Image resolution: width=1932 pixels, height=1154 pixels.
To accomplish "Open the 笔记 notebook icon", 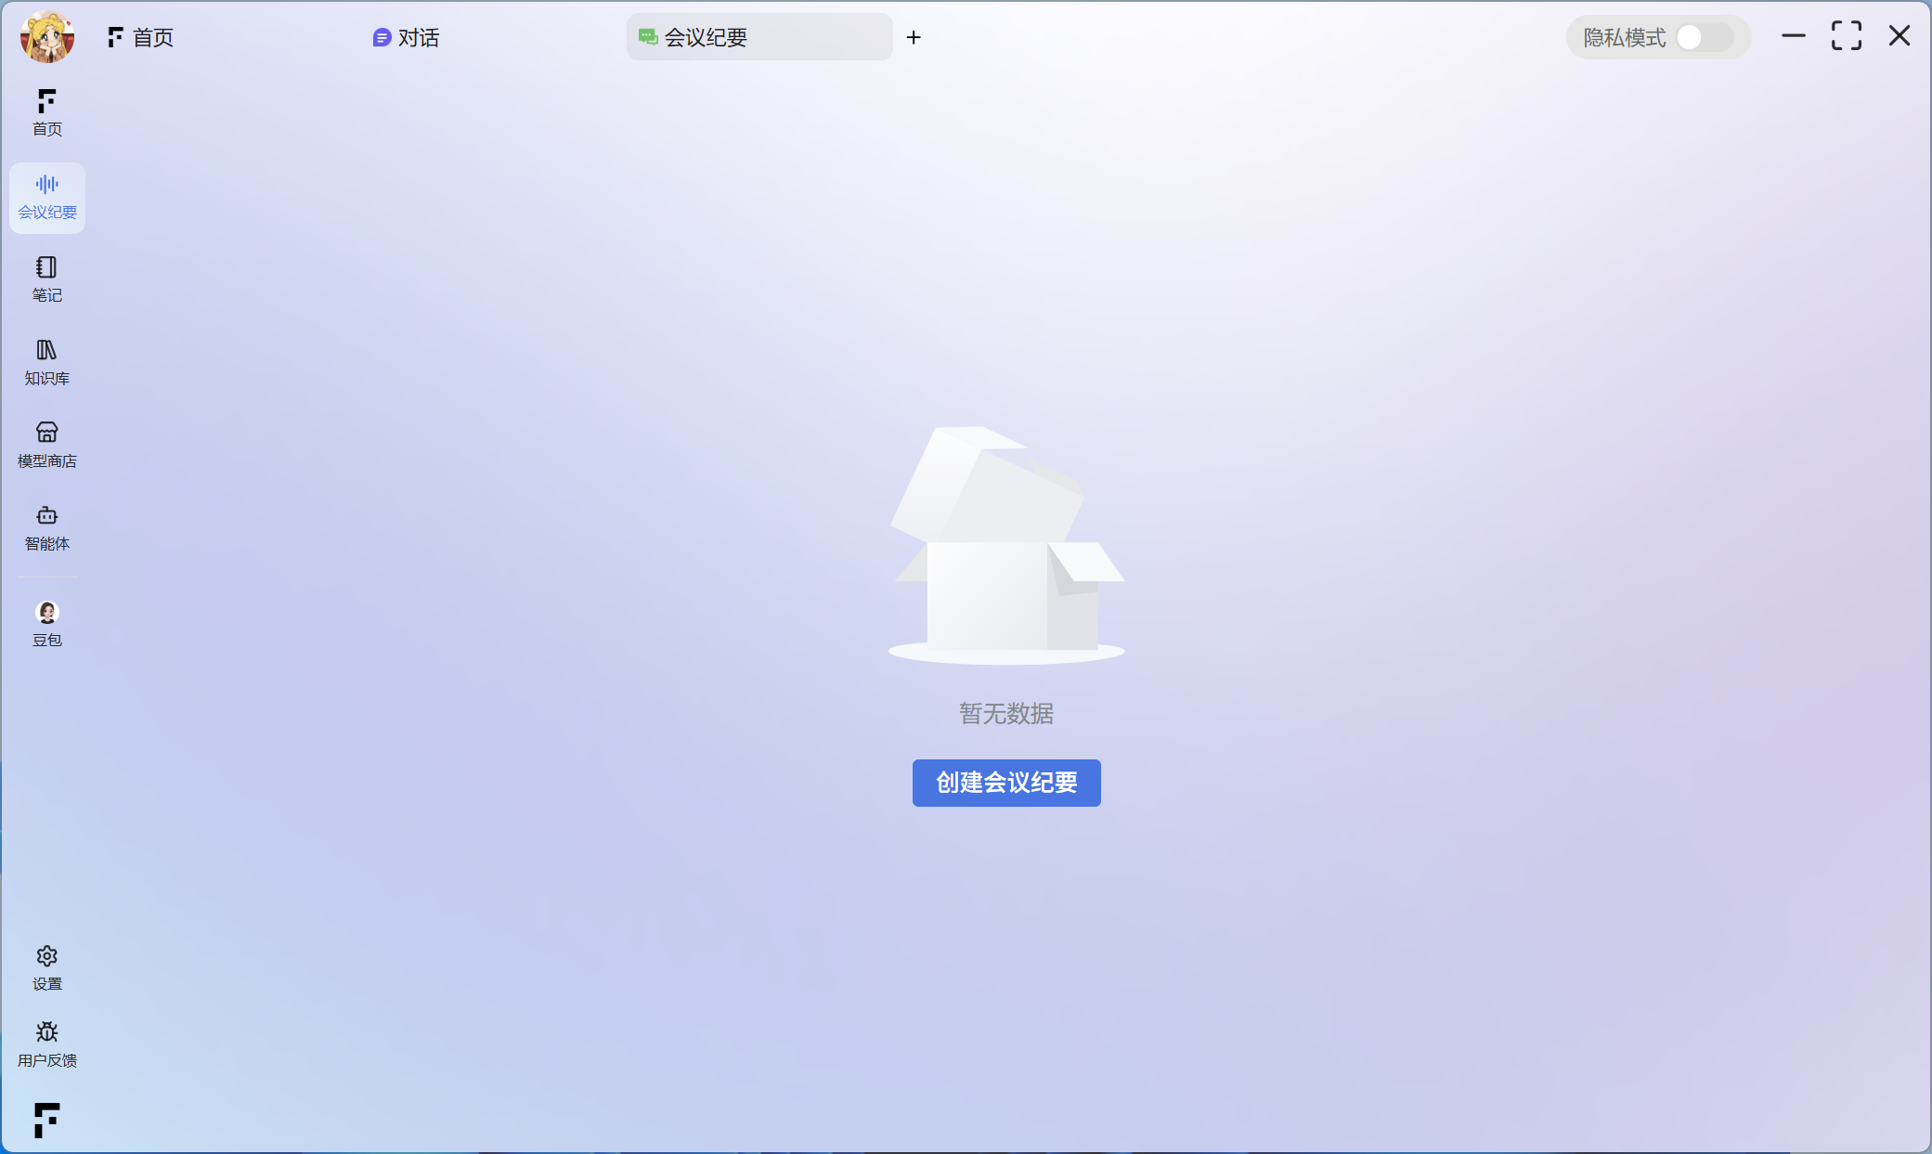I will click(x=46, y=279).
